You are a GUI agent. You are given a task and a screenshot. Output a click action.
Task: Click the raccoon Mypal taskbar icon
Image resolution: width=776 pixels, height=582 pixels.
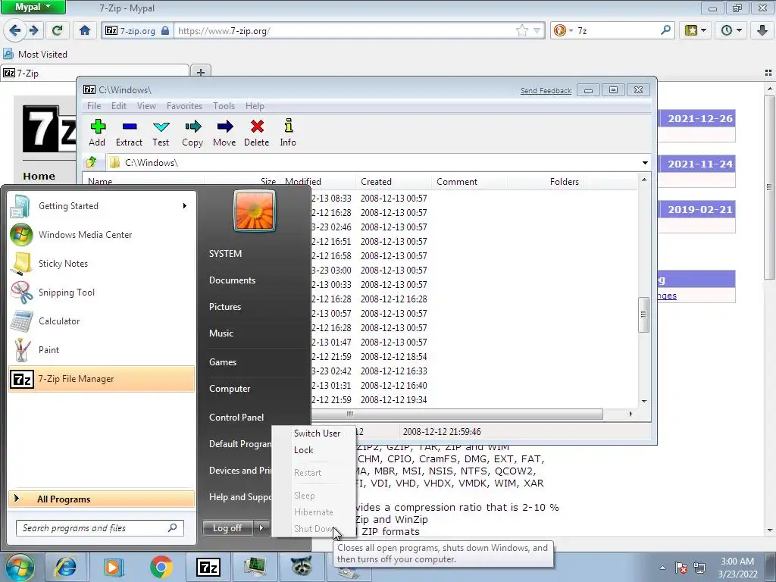tap(302, 567)
